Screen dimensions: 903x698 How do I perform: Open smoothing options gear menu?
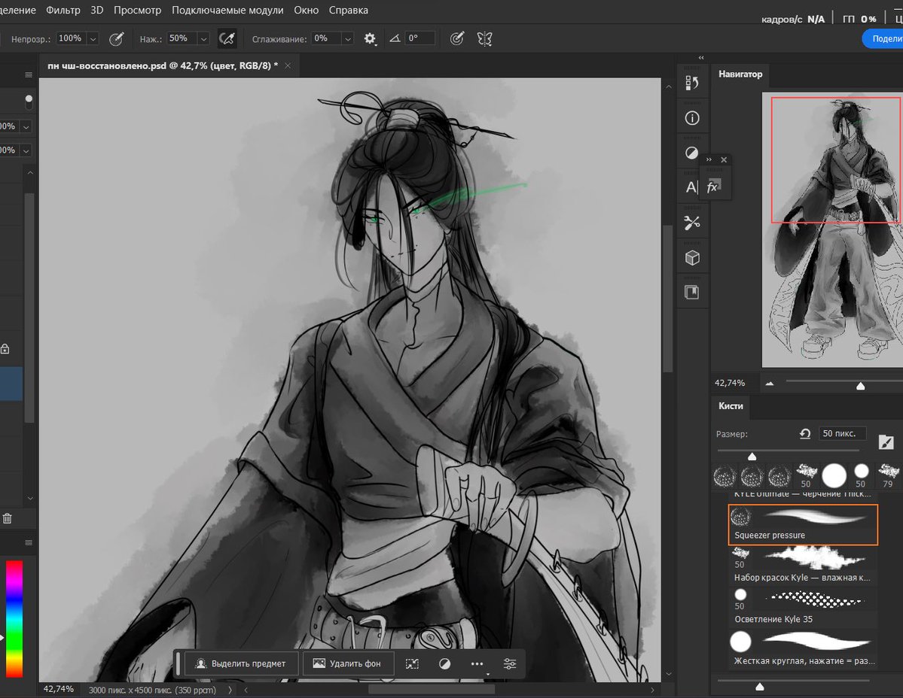coord(370,38)
